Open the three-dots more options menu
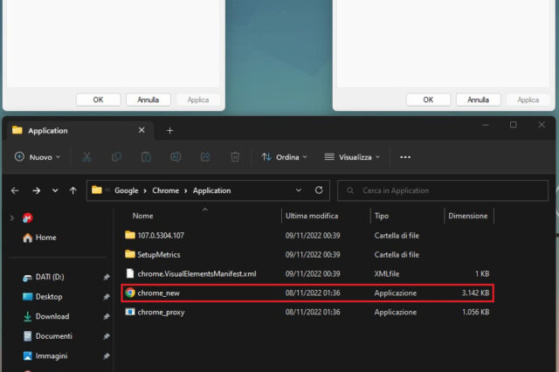The width and height of the screenshot is (559, 372). pyautogui.click(x=405, y=157)
